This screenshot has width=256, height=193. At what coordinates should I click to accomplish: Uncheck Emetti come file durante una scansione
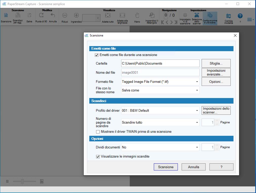pos(96,55)
